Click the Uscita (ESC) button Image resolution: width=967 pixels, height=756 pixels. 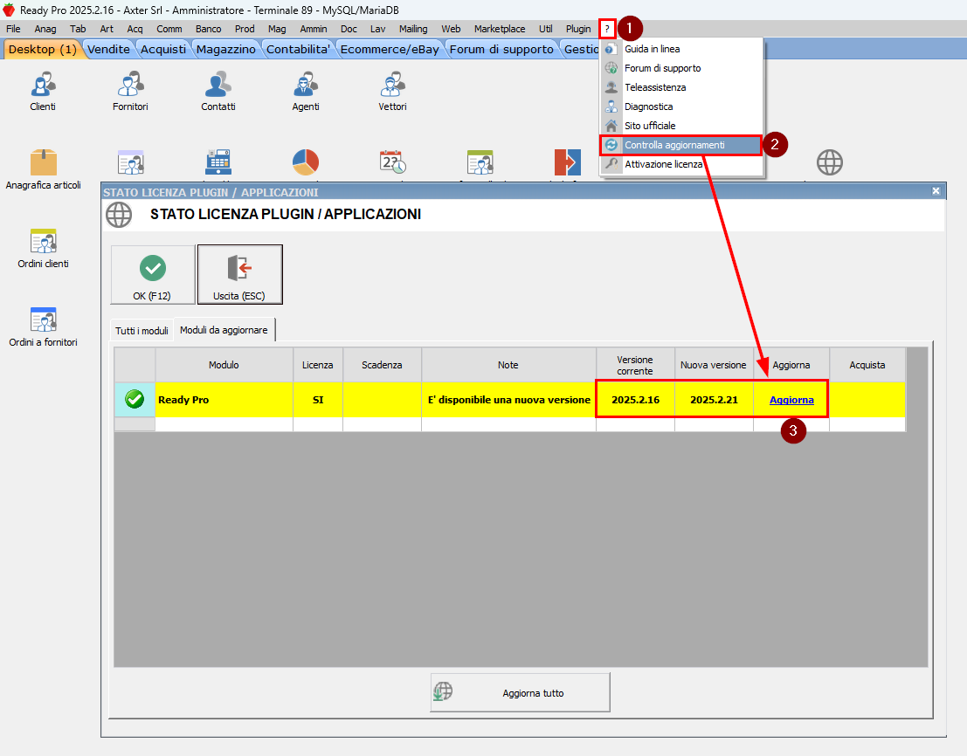point(239,275)
